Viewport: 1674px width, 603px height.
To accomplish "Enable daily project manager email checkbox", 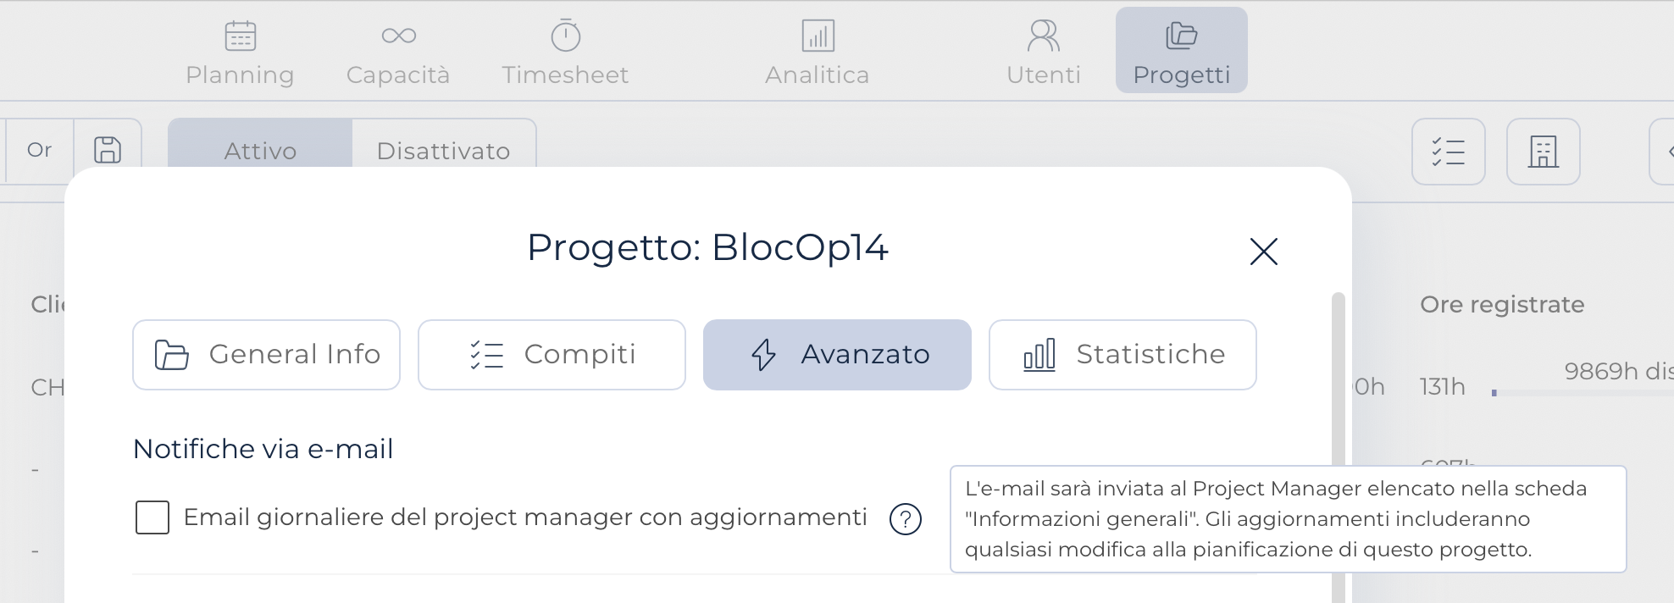I will coord(152,517).
